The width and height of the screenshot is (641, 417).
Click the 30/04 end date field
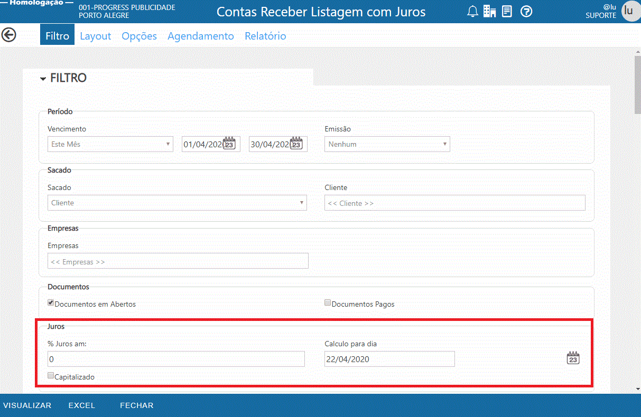tap(278, 144)
